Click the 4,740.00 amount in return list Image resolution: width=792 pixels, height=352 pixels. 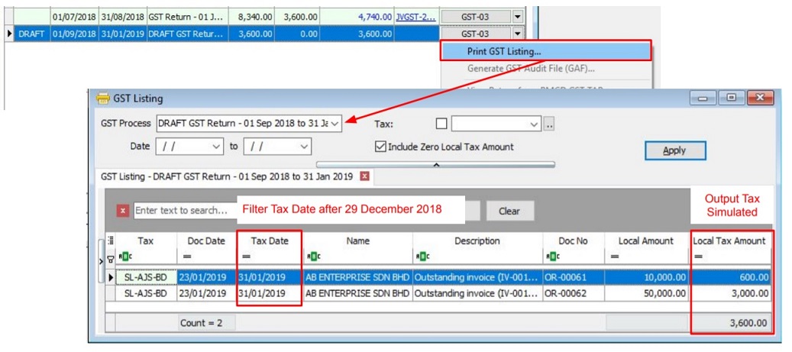(357, 17)
